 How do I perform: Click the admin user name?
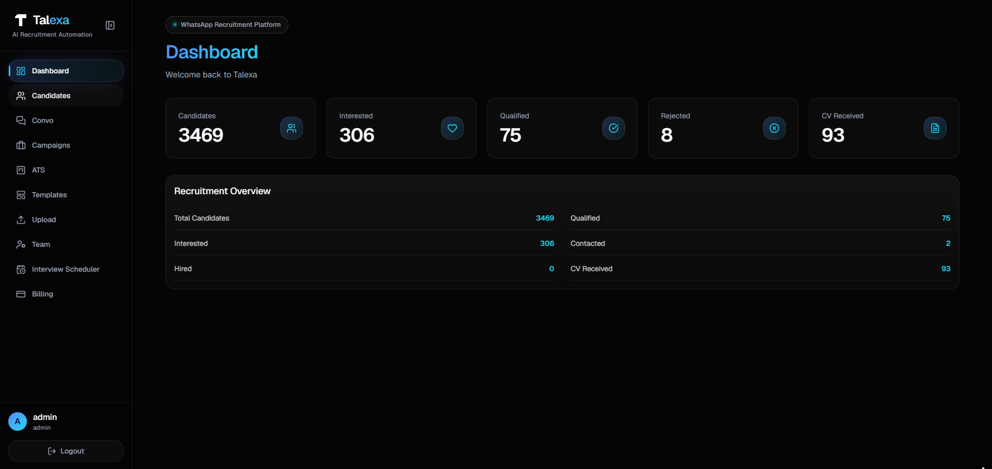(x=45, y=417)
